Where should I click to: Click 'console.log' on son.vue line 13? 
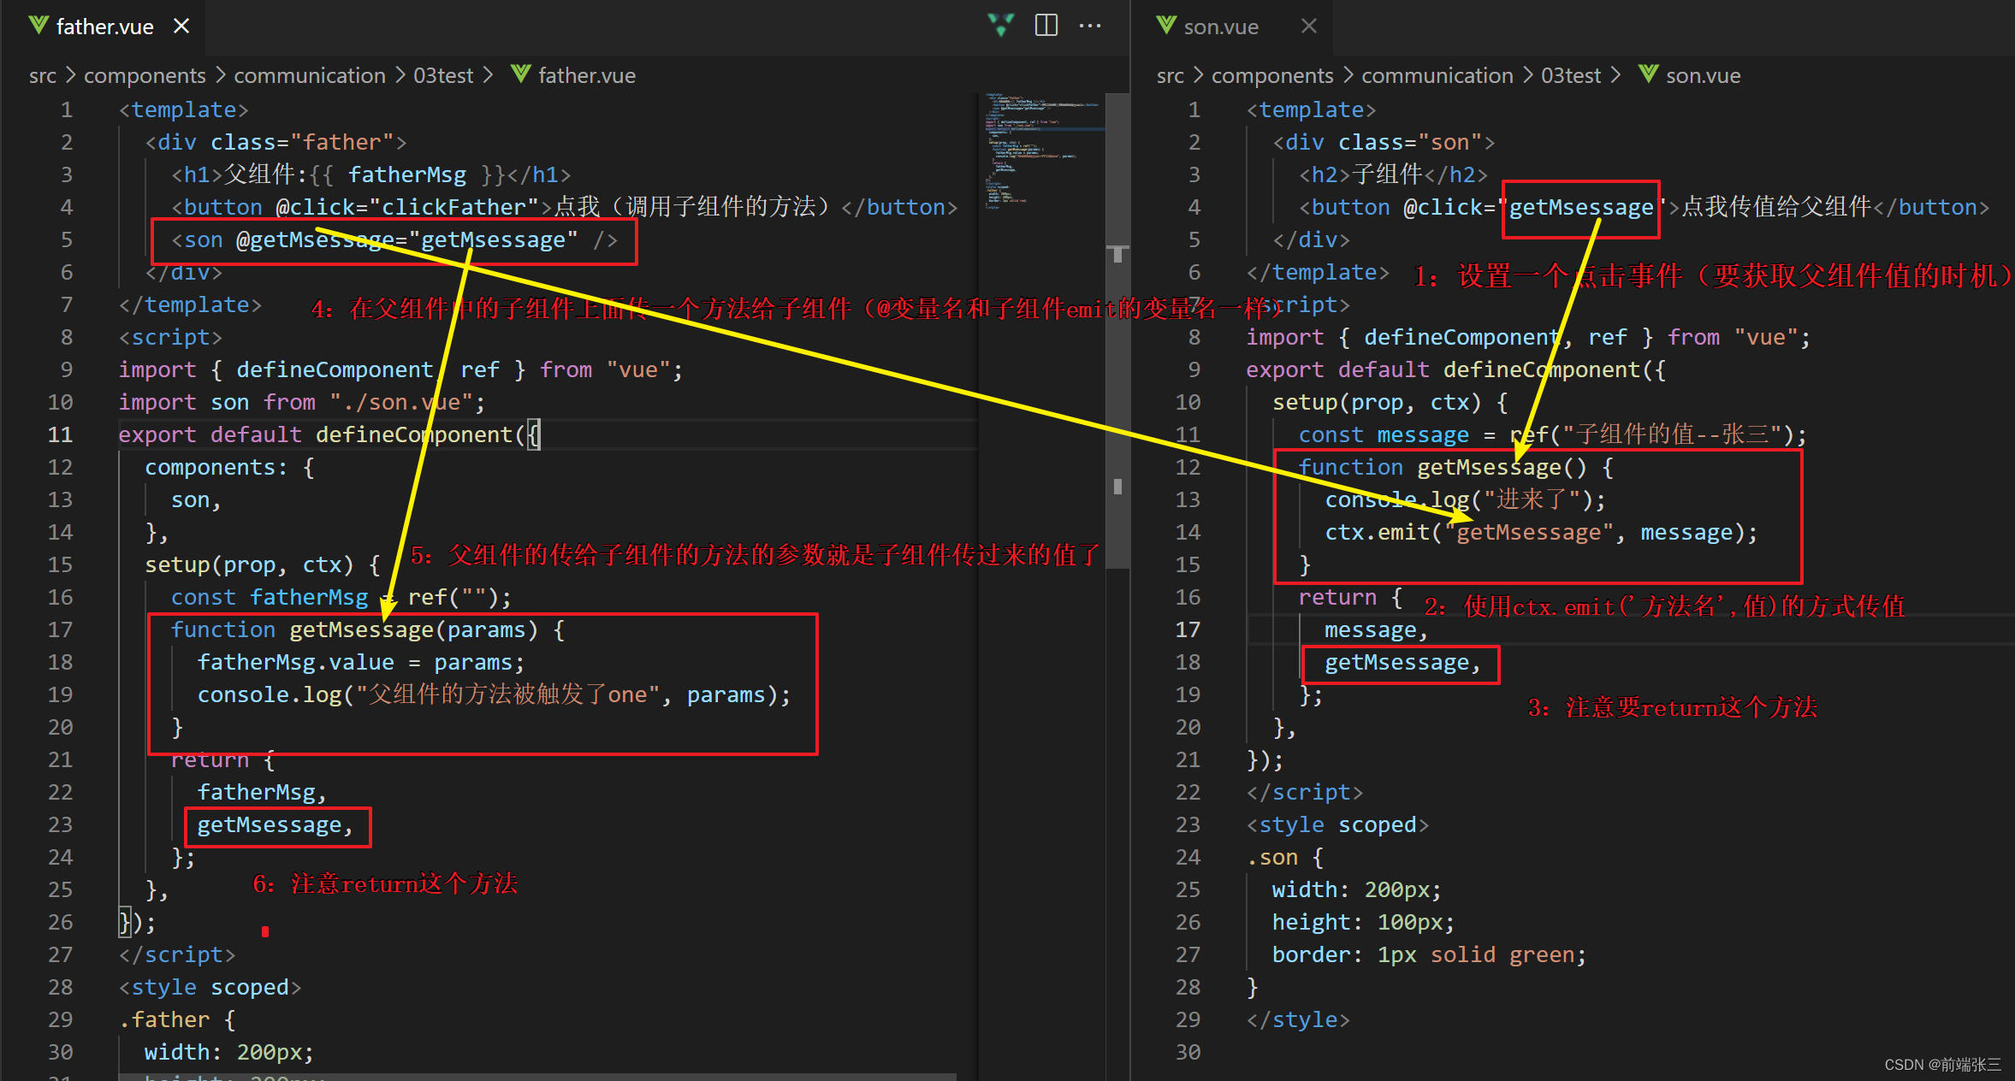(x=1397, y=499)
